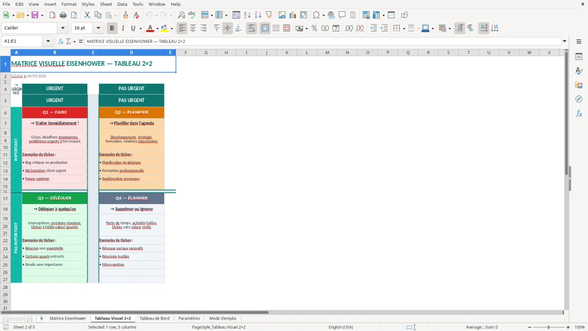Open the Function Wizard
588x331 pixels.
(x=61, y=41)
